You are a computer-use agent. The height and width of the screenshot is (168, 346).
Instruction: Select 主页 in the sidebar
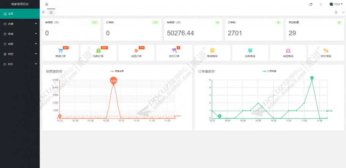[x=20, y=14]
